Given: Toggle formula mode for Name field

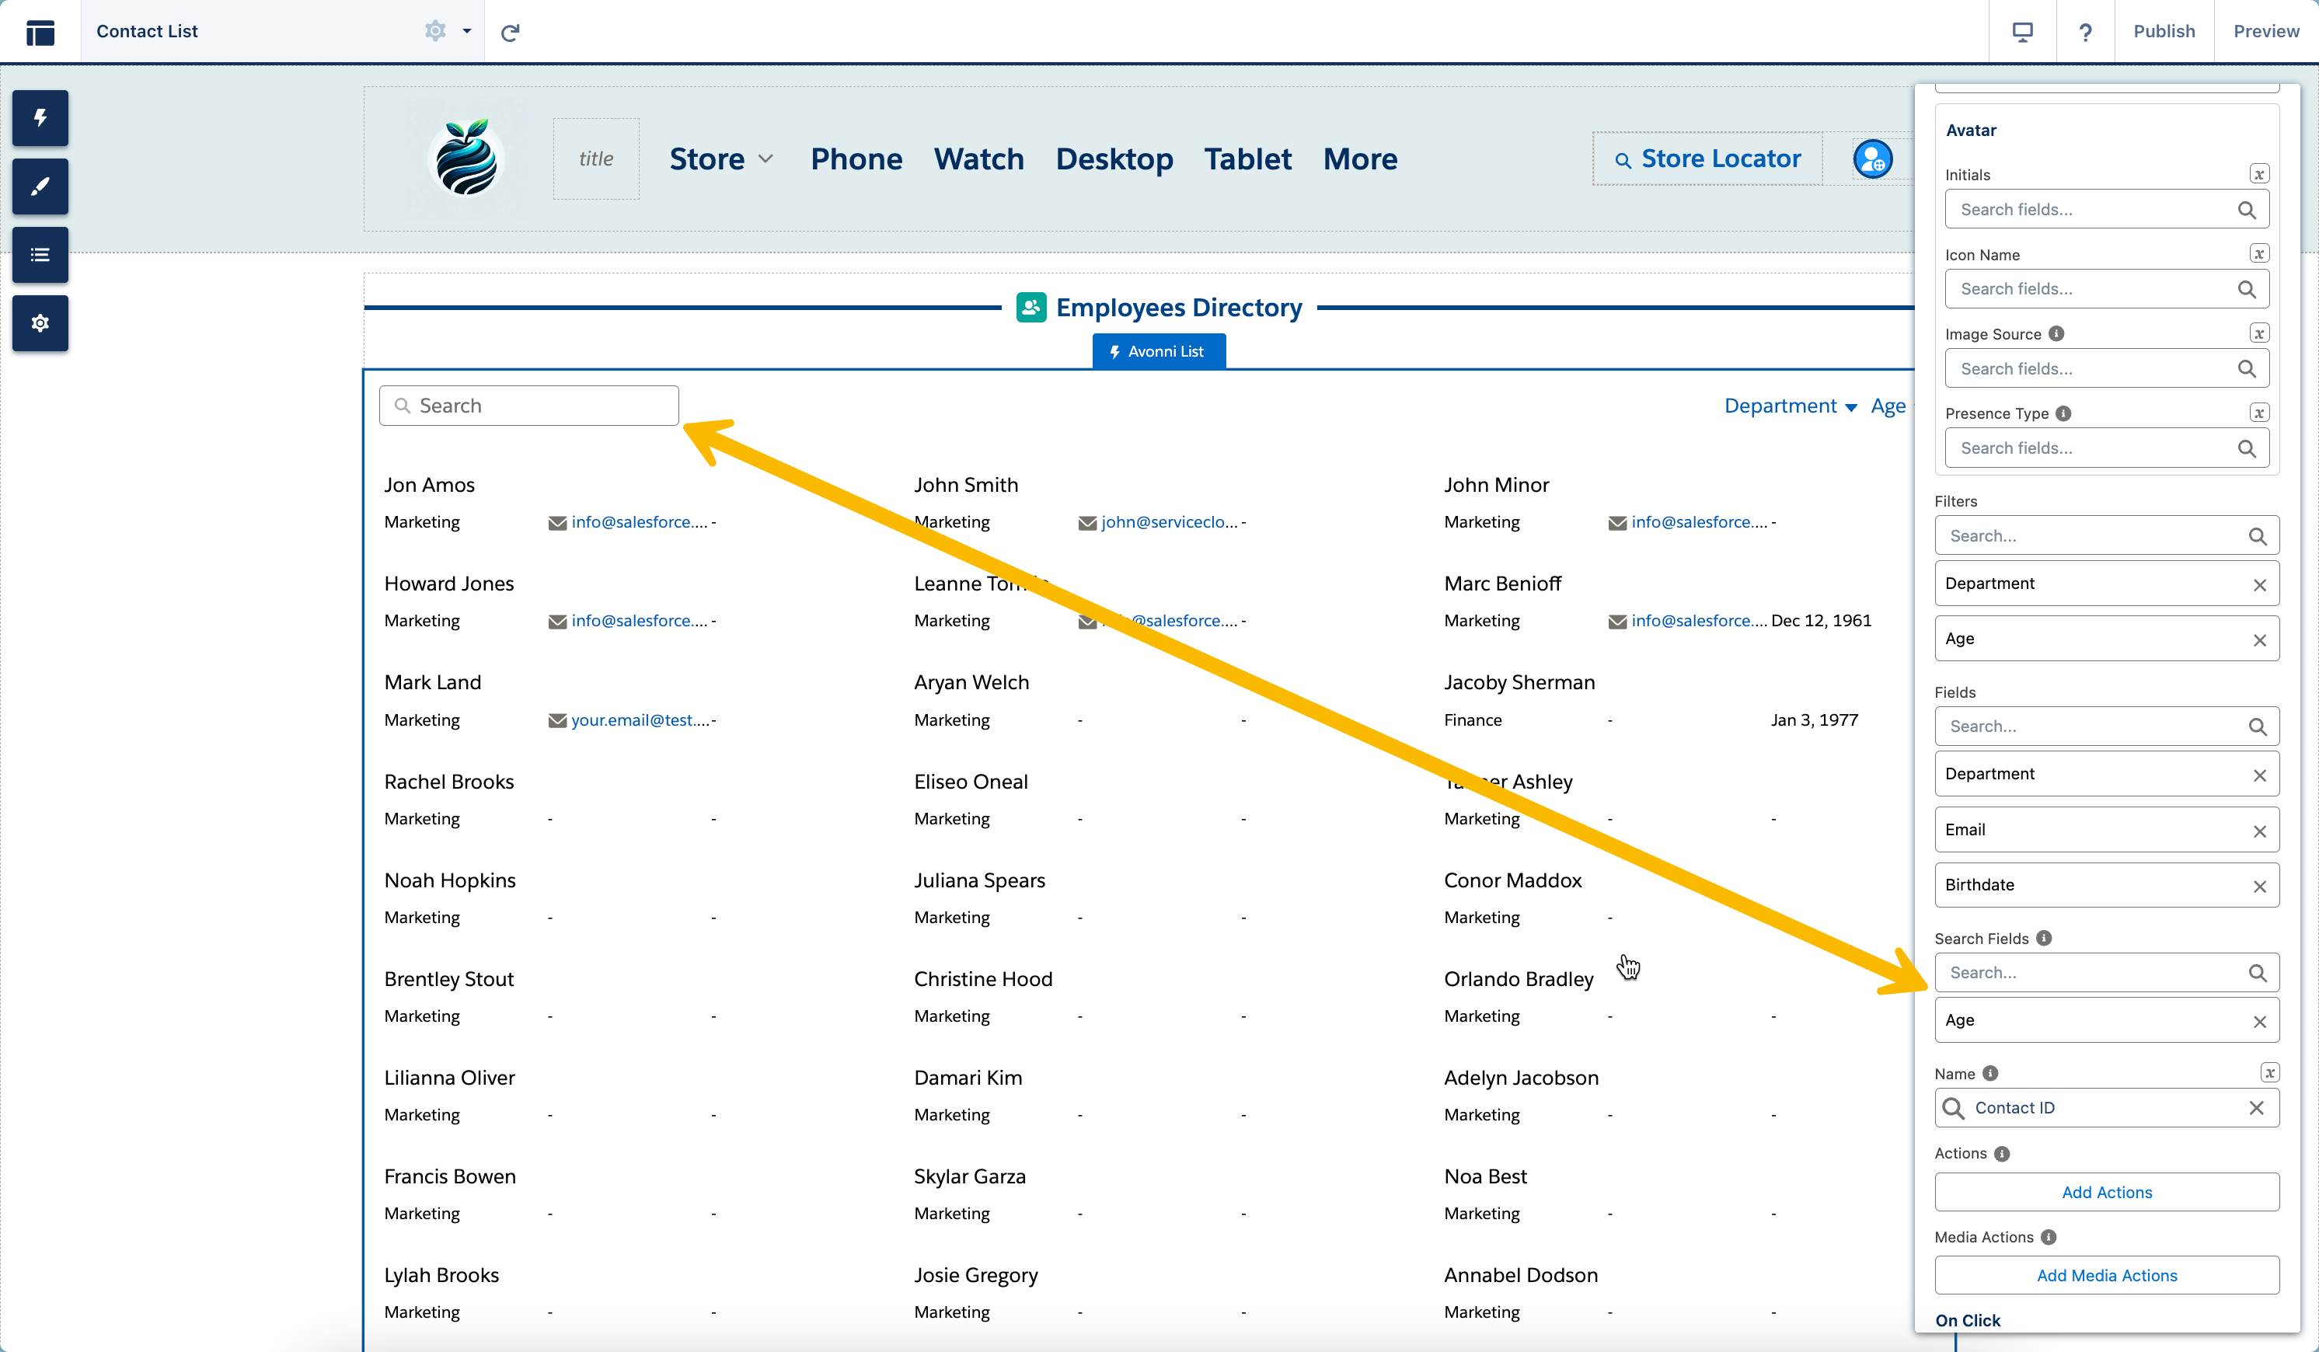Looking at the screenshot, I should pos(2269,1073).
